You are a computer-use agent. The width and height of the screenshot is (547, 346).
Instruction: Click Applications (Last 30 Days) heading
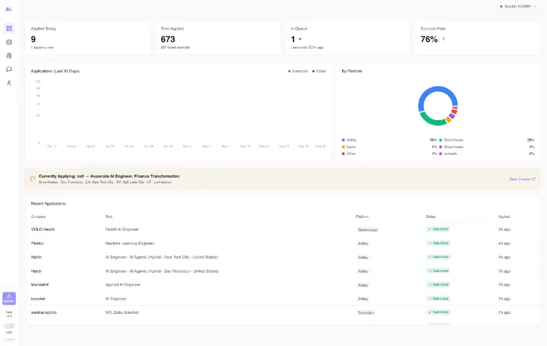(55, 71)
